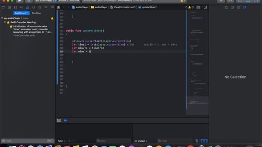Open editor options layout menu
The height and width of the screenshot is (147, 262).
point(198,7)
